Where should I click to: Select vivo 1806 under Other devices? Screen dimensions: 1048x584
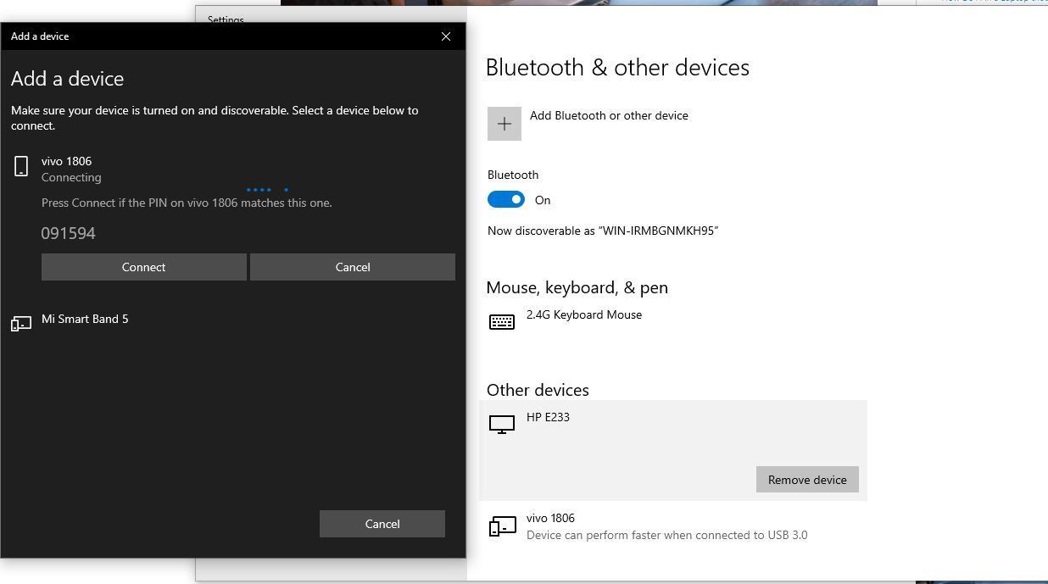pyautogui.click(x=550, y=519)
